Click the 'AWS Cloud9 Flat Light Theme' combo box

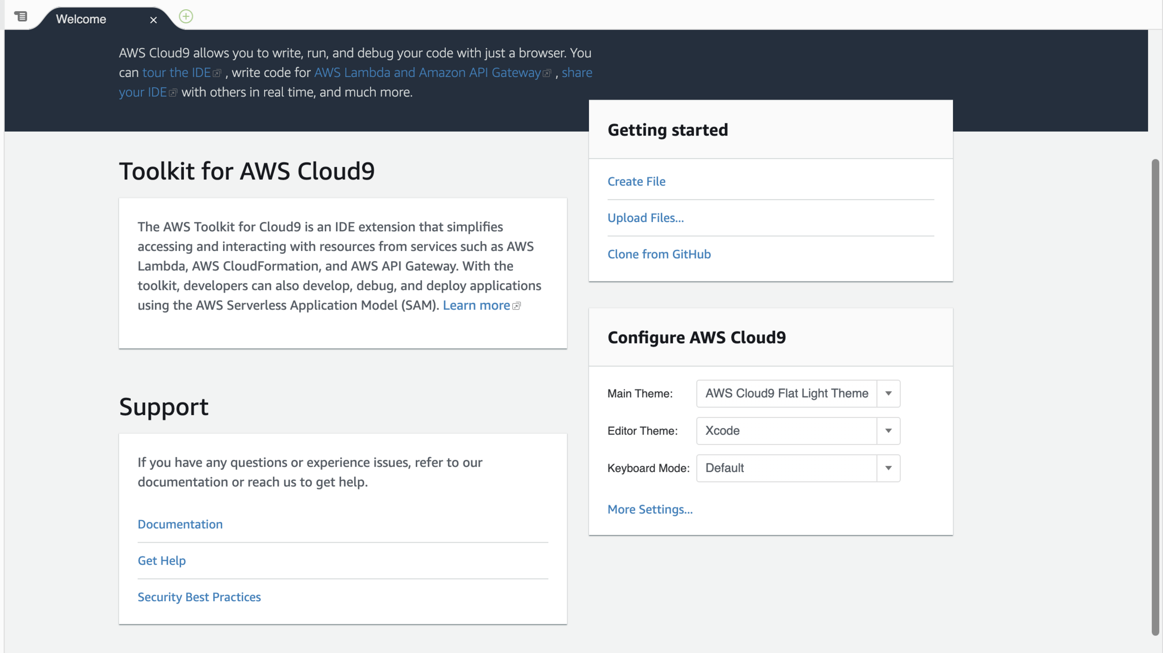[786, 394]
